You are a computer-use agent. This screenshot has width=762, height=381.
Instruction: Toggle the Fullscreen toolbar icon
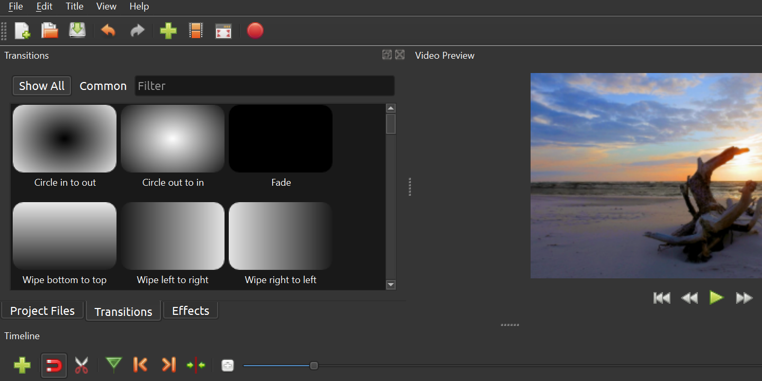point(223,31)
